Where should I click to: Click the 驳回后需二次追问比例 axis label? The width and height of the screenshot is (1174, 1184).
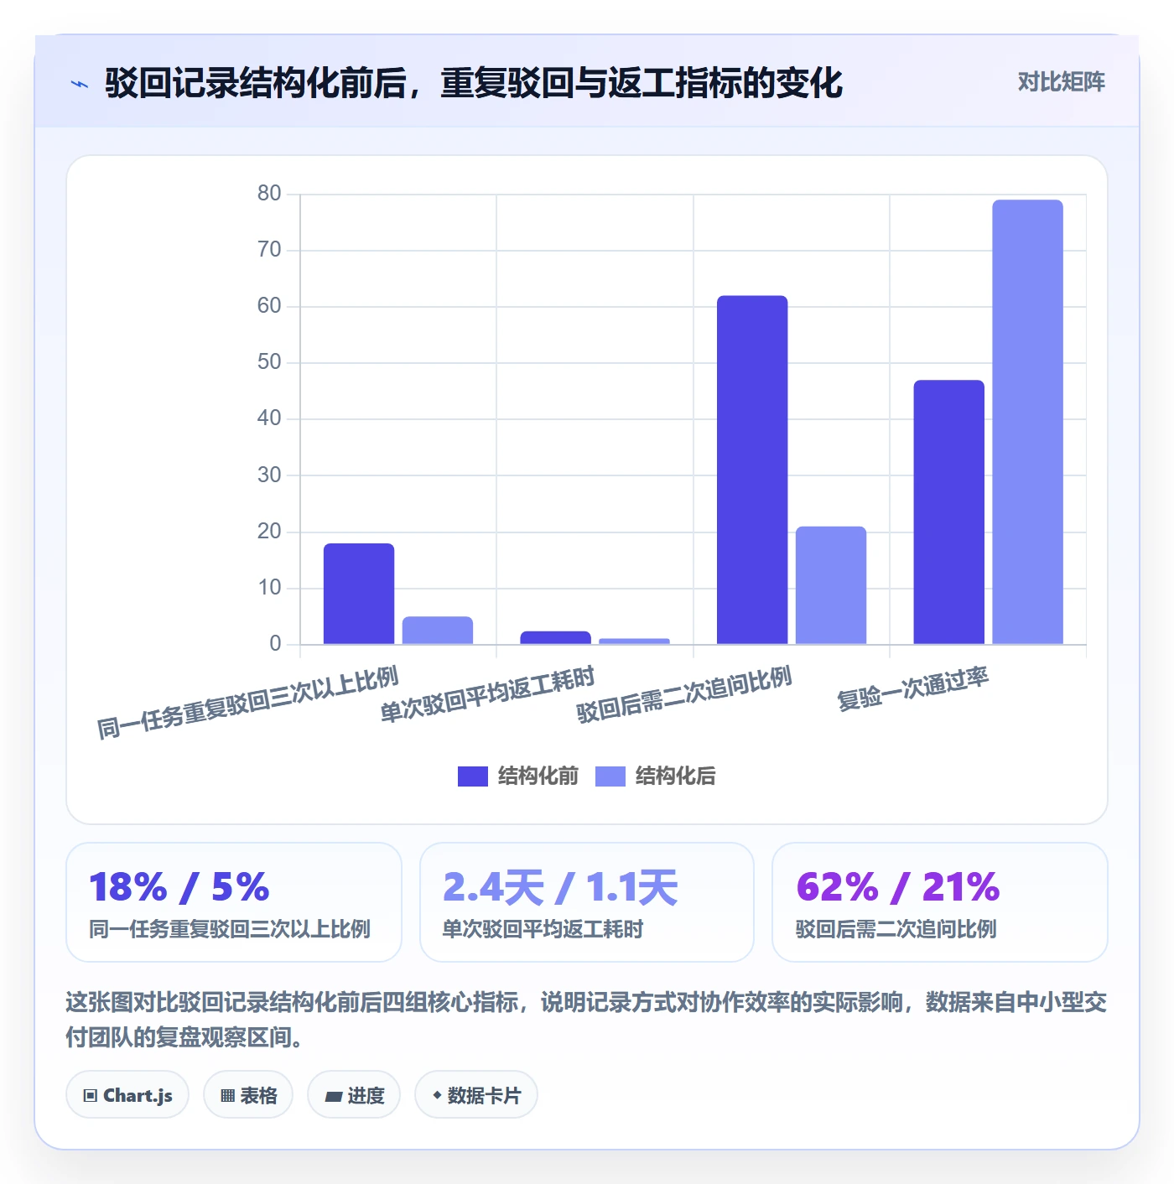click(684, 695)
